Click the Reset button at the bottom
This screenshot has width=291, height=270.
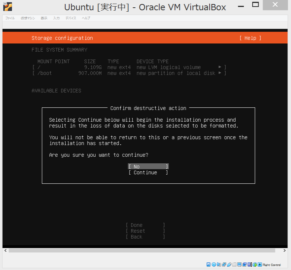click(145, 231)
